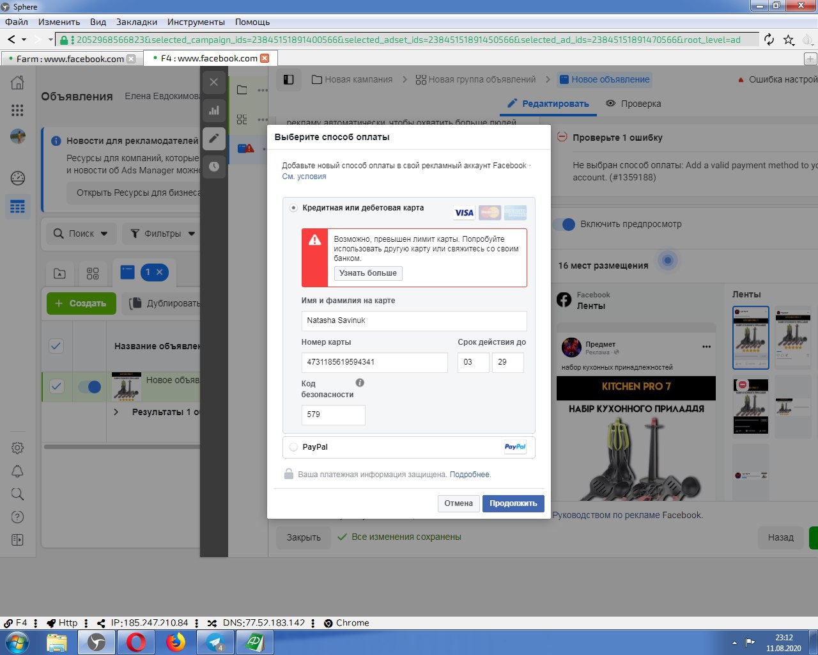Open the performance chart icon in the edit pane

click(x=214, y=110)
